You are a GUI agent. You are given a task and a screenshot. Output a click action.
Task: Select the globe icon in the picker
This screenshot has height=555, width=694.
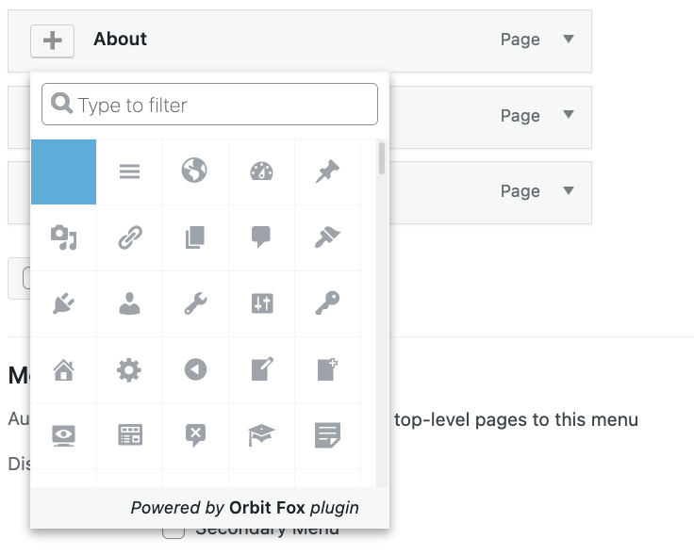pyautogui.click(x=195, y=171)
